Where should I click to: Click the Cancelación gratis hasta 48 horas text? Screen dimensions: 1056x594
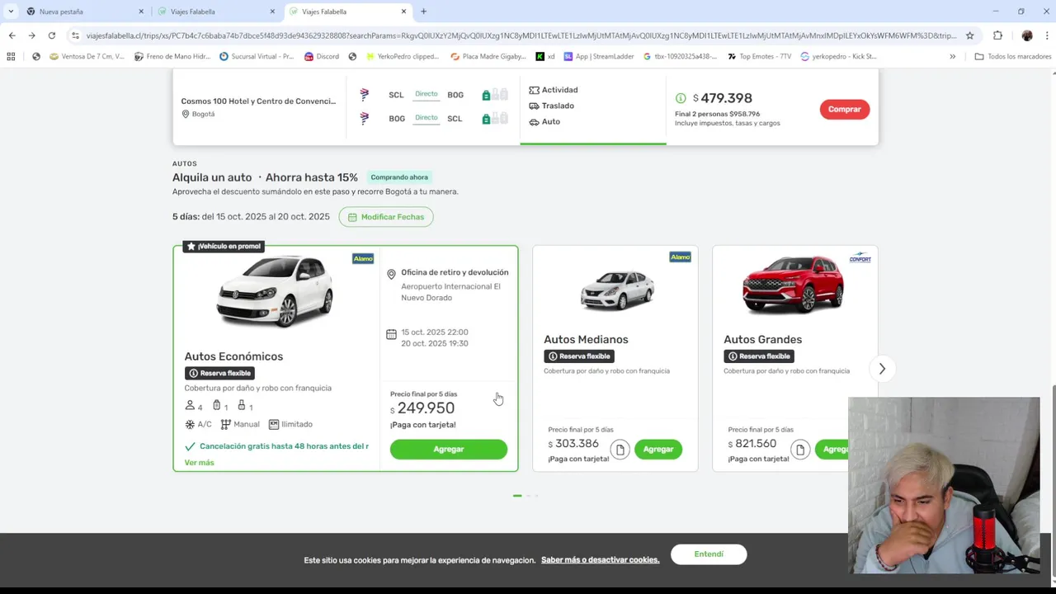284,446
